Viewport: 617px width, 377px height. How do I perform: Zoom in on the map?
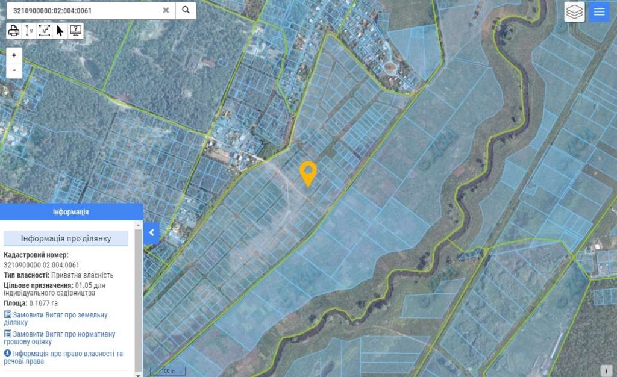[x=14, y=55]
